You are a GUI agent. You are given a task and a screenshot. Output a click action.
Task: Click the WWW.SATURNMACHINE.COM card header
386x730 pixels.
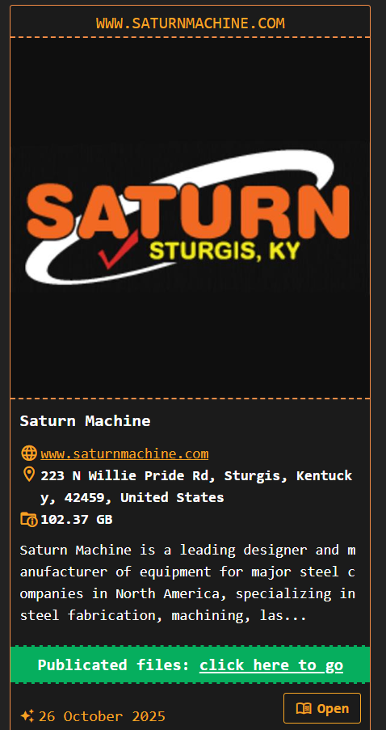coord(191,23)
